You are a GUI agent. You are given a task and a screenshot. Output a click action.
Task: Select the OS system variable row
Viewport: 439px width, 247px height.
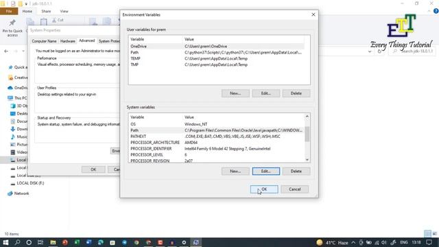point(216,124)
